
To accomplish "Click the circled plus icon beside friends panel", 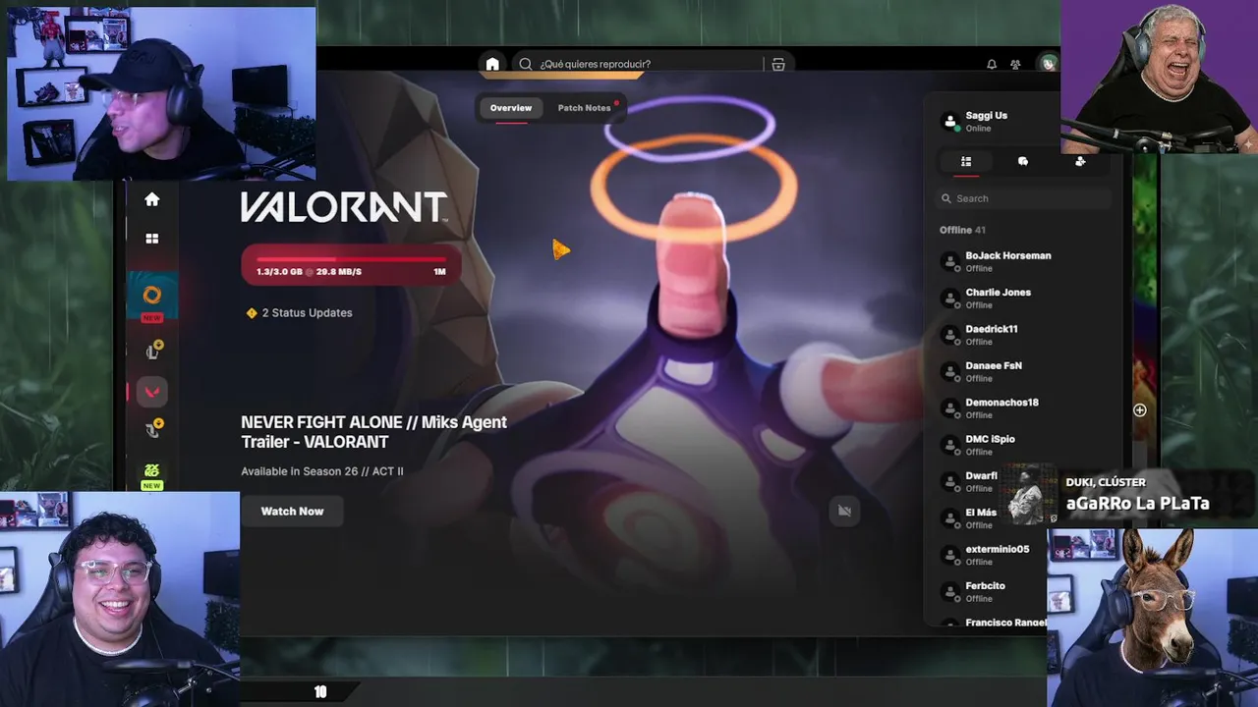I will coord(1139,409).
